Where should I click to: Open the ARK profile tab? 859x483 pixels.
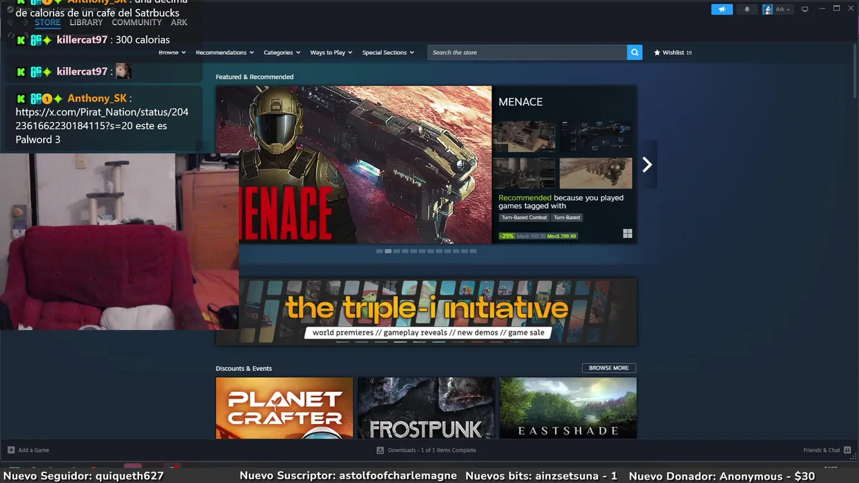pyautogui.click(x=179, y=22)
